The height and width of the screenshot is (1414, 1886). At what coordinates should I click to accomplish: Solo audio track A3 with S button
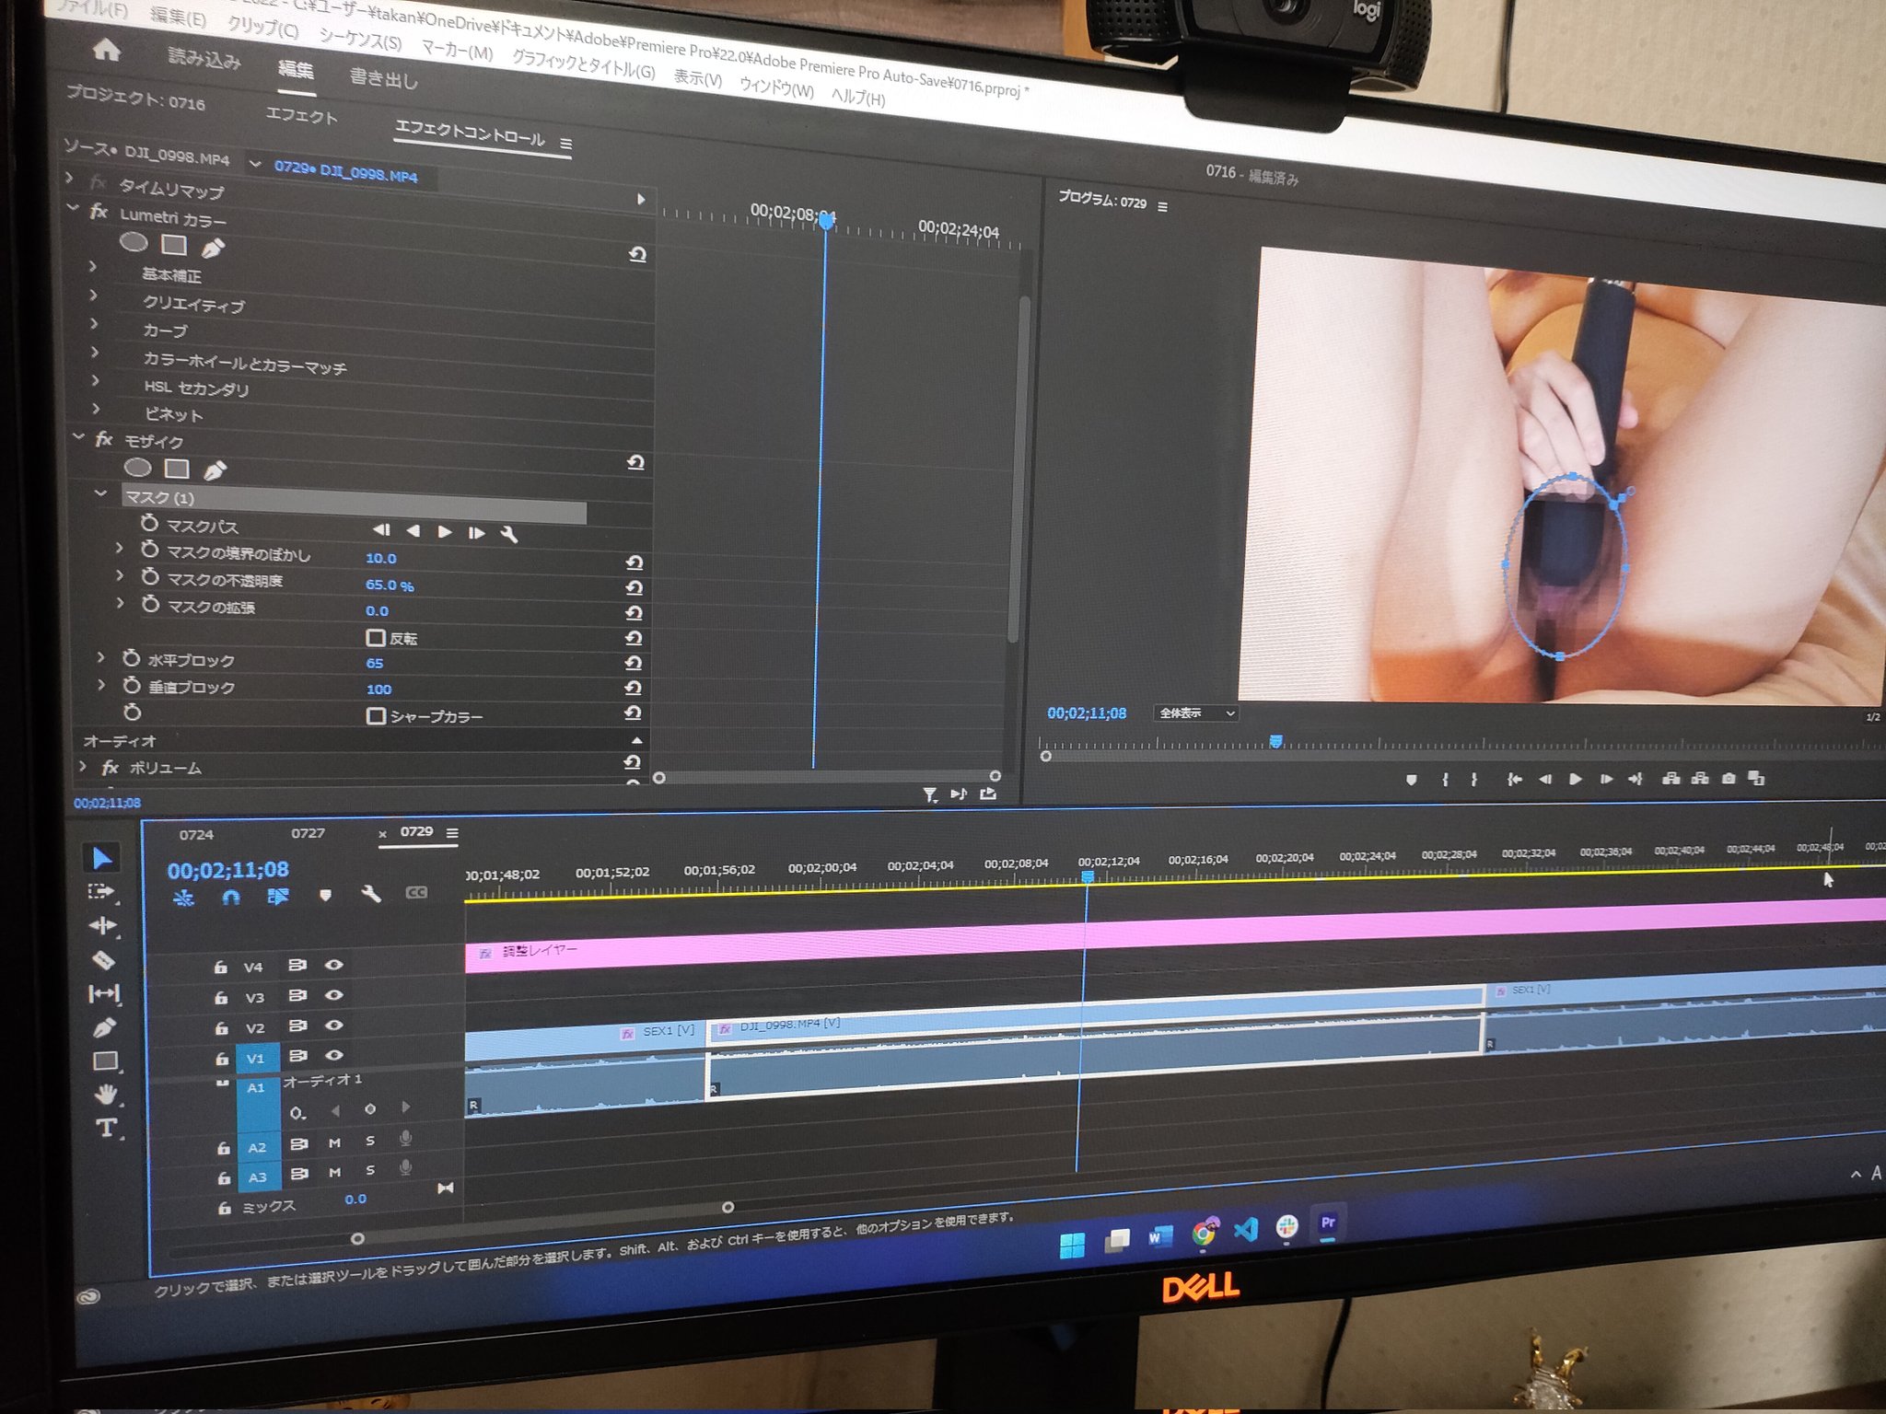click(370, 1170)
